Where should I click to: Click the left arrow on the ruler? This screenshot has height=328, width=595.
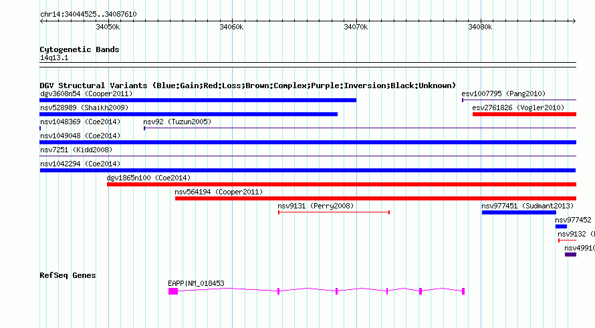[x=42, y=21]
